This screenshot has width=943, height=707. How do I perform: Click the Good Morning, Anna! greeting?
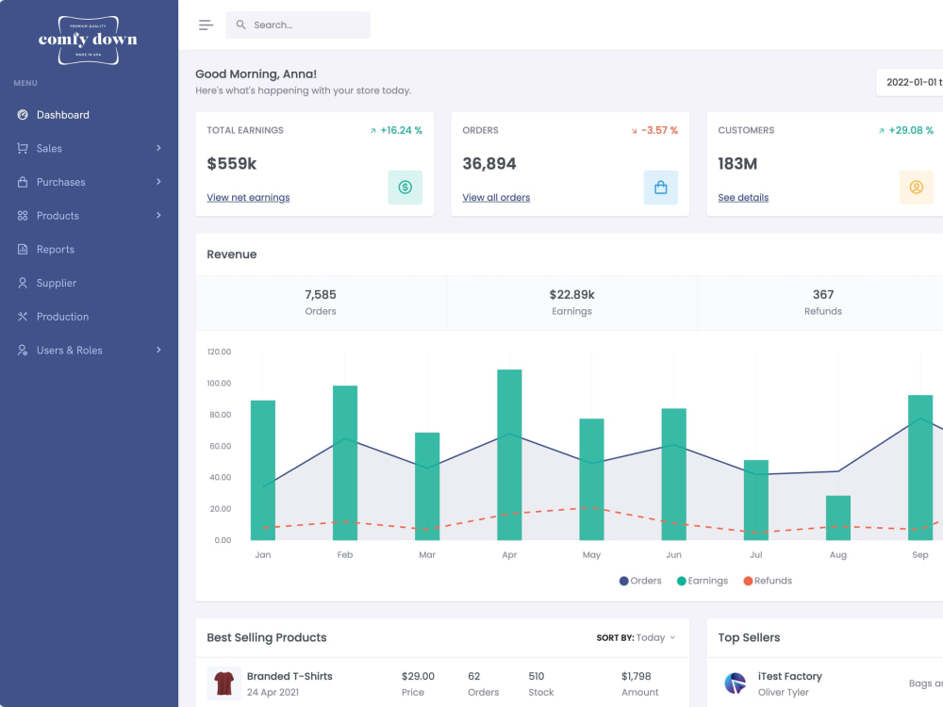pyautogui.click(x=256, y=74)
